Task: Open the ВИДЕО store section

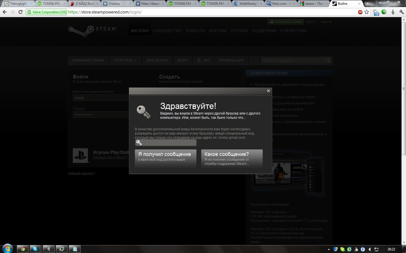Action: [x=183, y=60]
